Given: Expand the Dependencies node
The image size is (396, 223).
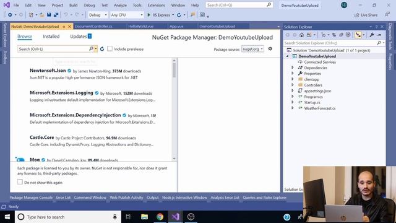Looking at the screenshot, I should 293,68.
